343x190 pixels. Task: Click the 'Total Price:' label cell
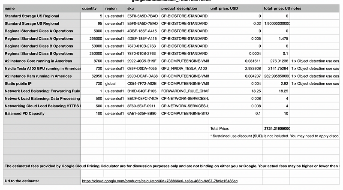coord(235,128)
